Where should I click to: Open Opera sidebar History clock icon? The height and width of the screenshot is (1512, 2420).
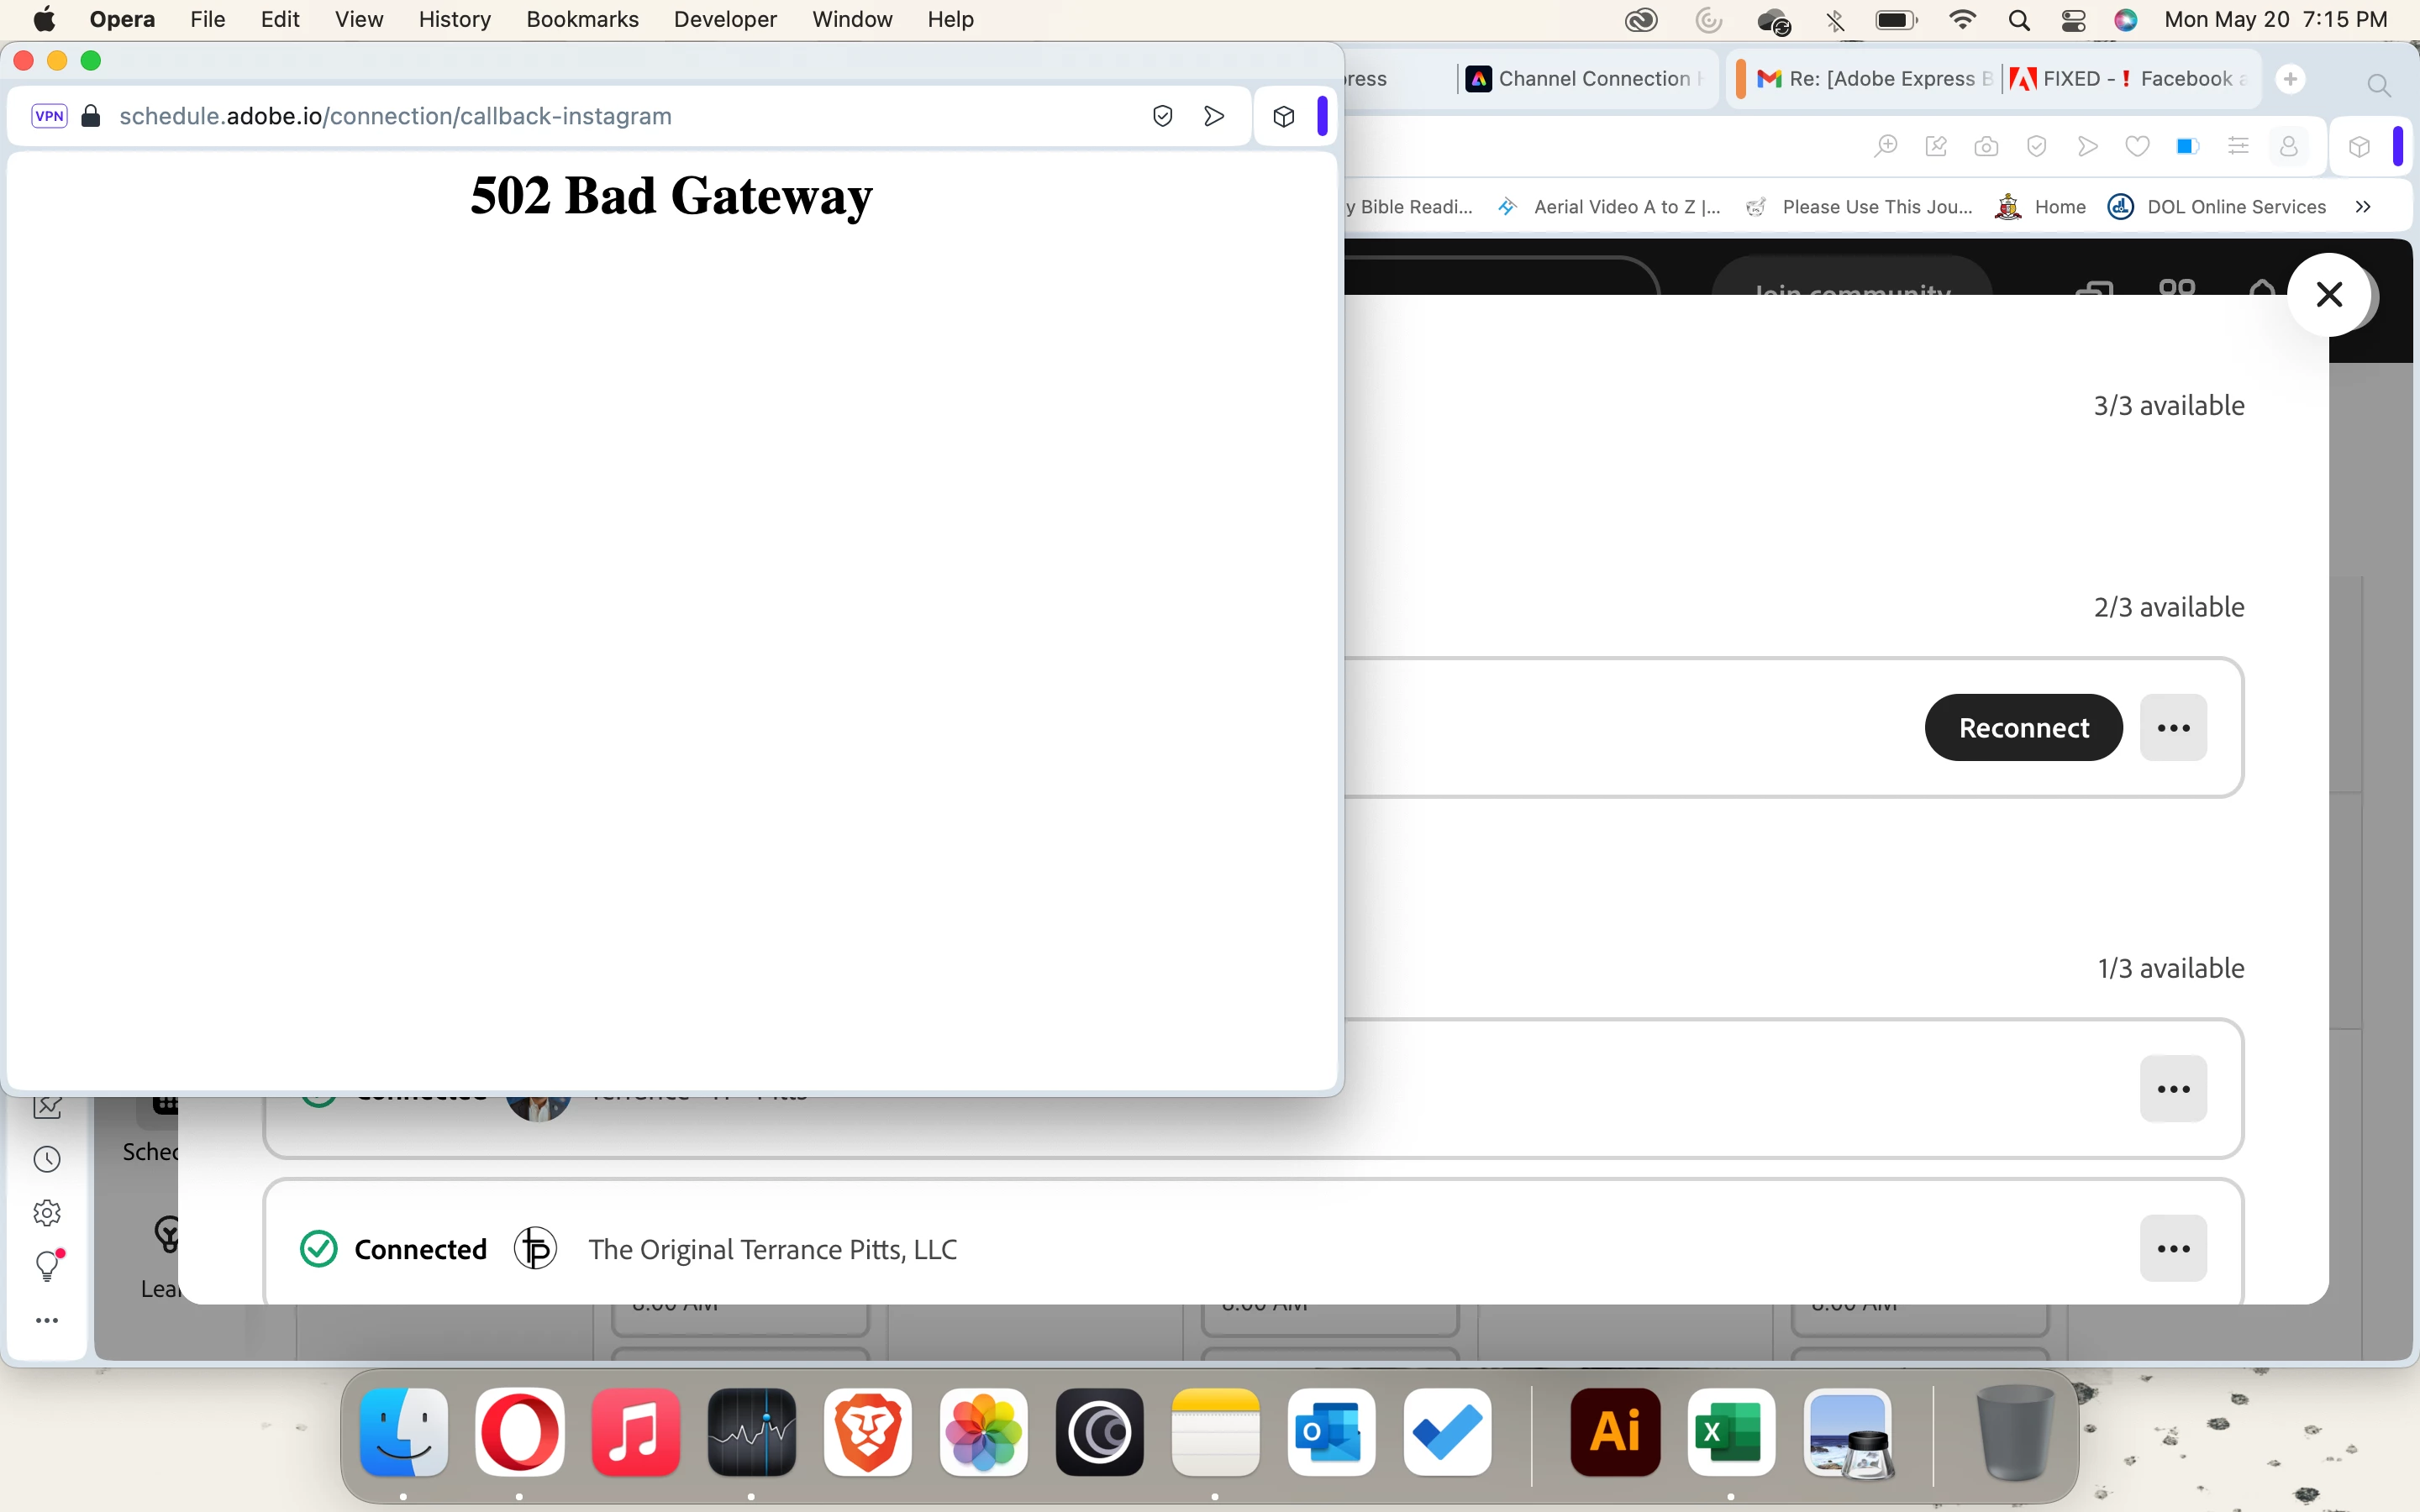[x=47, y=1159]
